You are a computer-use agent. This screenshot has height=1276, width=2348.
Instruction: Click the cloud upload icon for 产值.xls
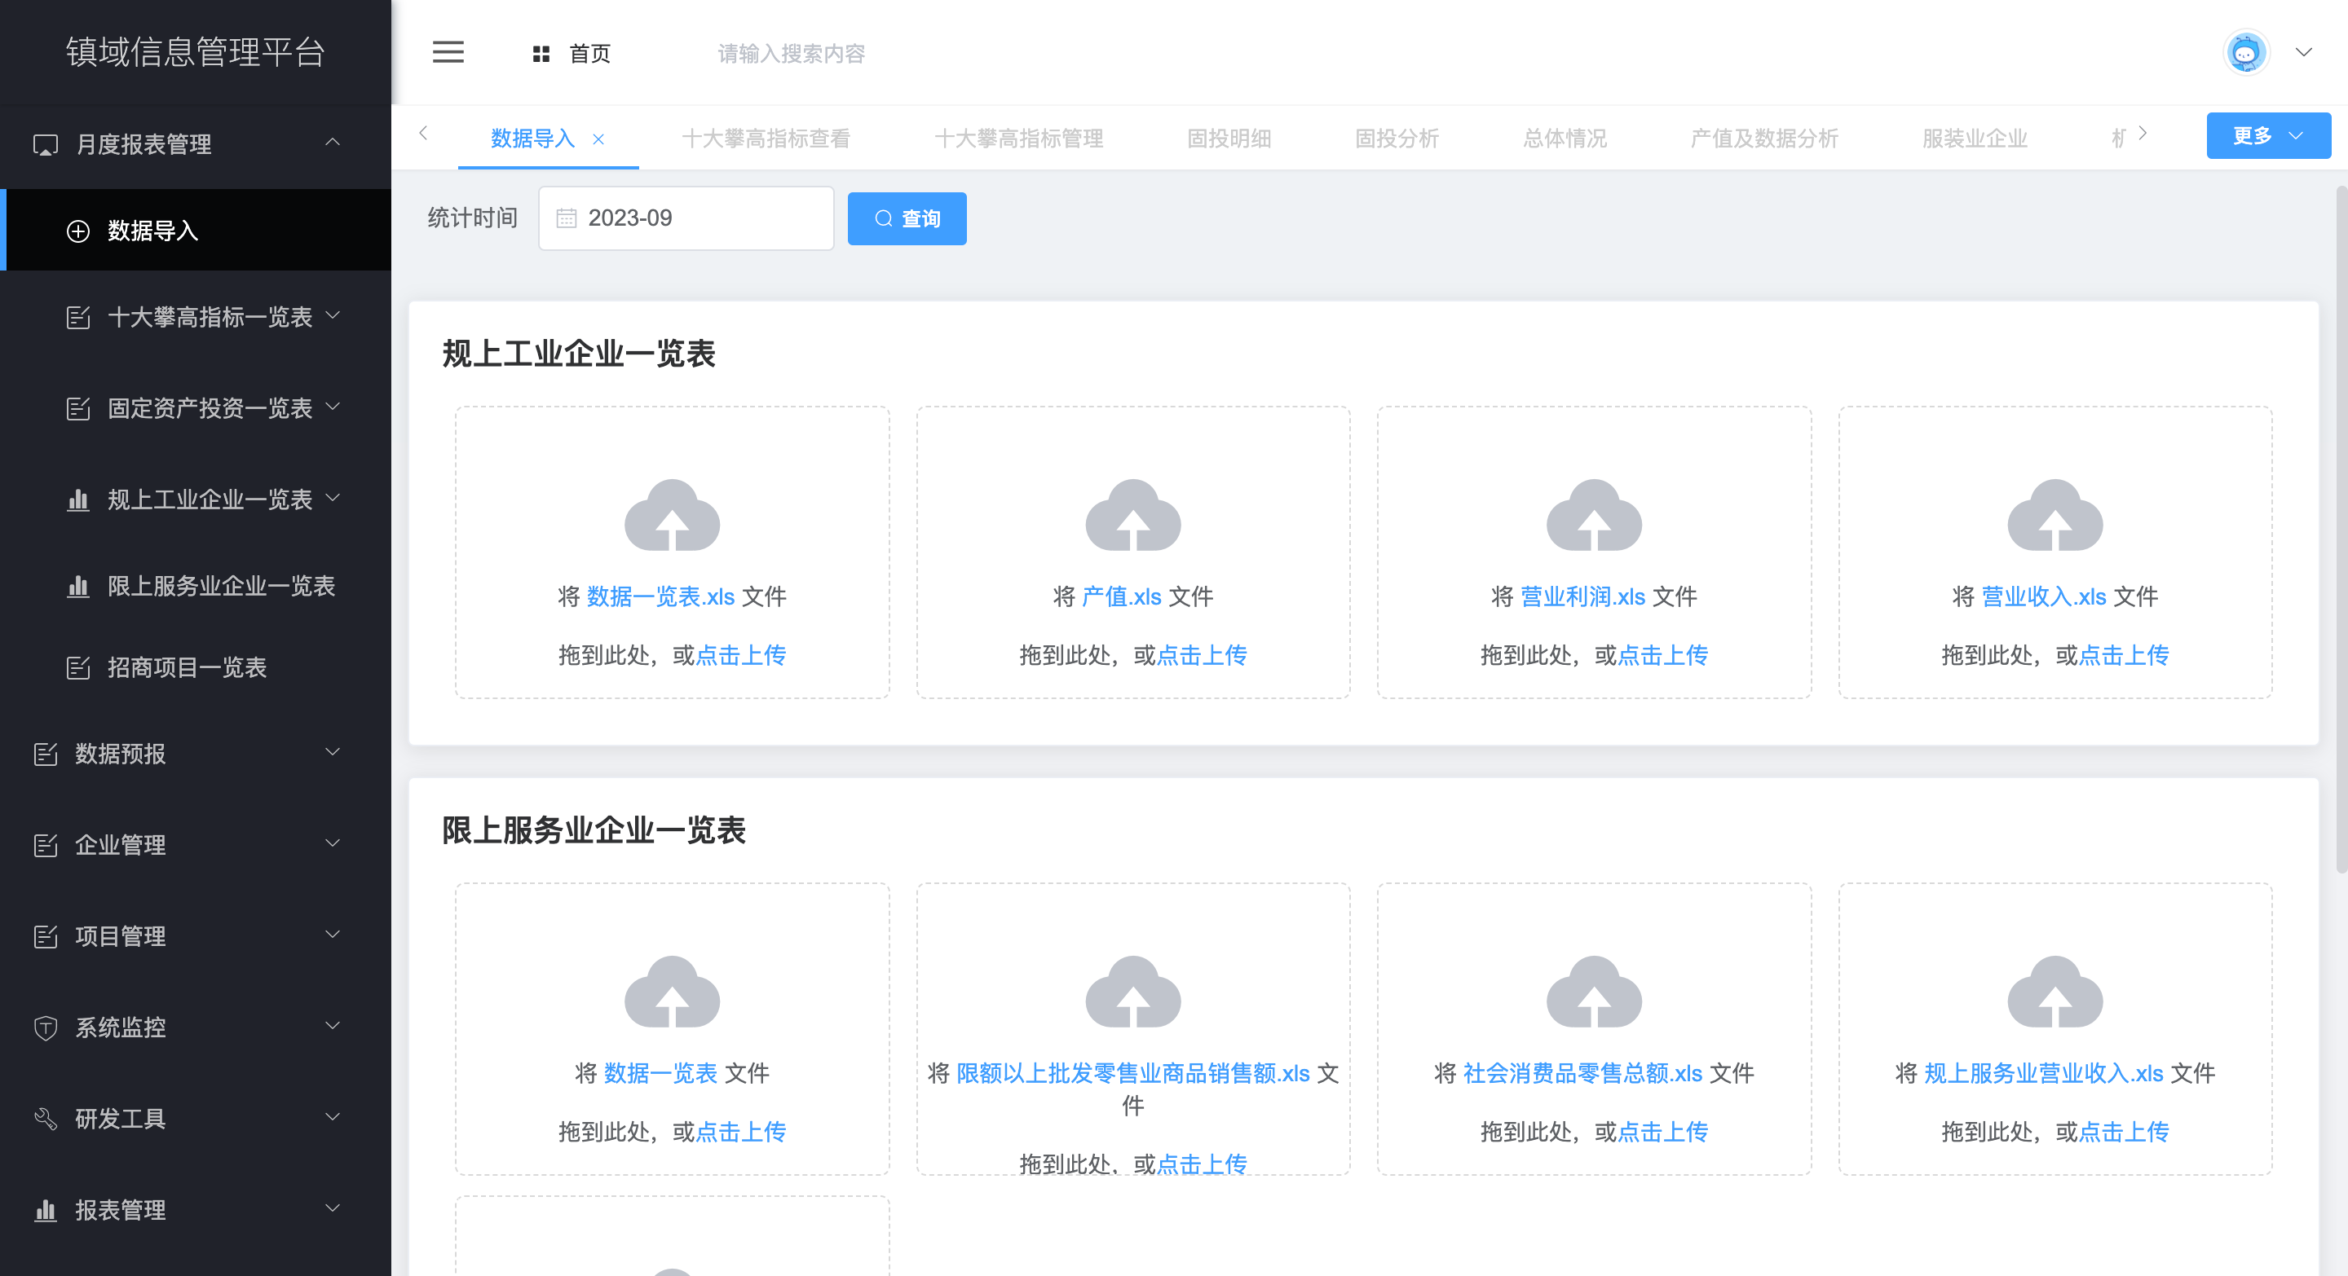(x=1133, y=515)
